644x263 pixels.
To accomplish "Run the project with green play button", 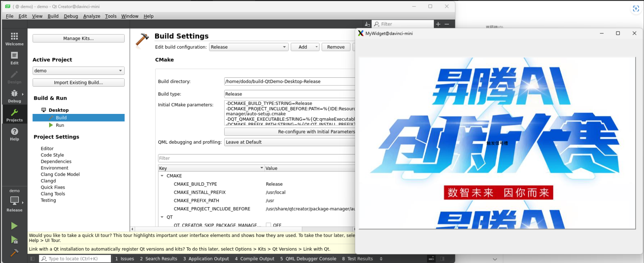I will tap(14, 226).
